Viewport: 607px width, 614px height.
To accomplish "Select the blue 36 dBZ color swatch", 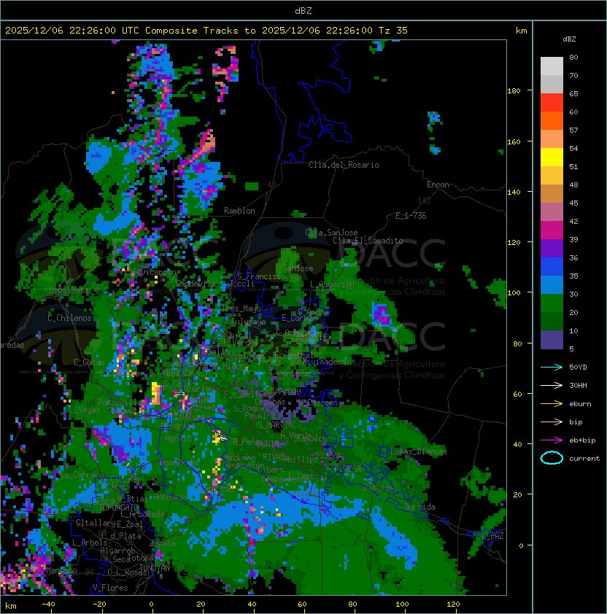I will (x=552, y=267).
